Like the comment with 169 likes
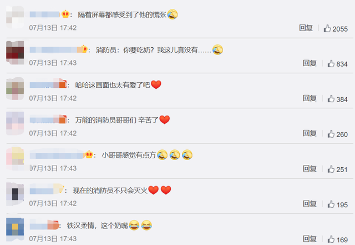355x245 pixels. click(331, 239)
